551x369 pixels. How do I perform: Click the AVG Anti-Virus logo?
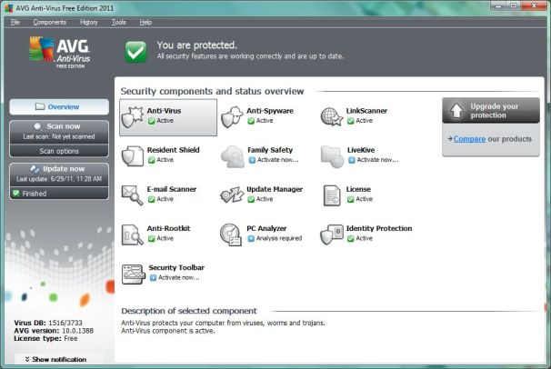[x=59, y=52]
